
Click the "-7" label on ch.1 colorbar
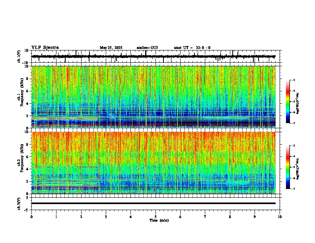(293, 123)
